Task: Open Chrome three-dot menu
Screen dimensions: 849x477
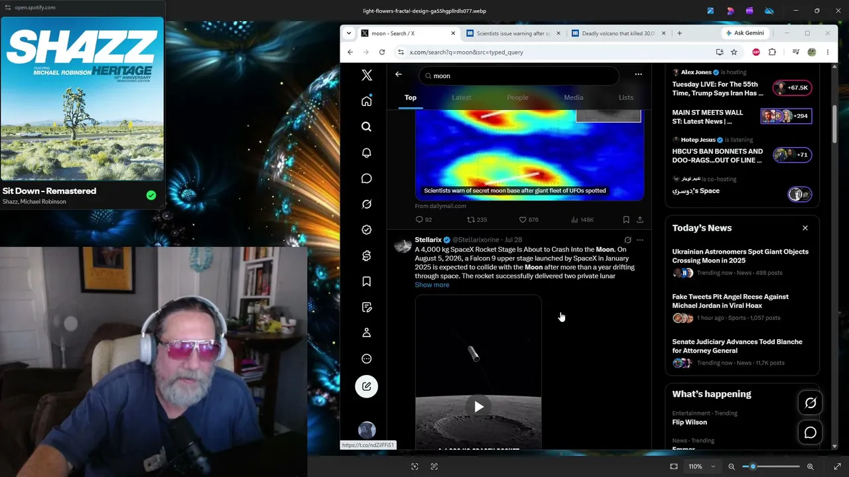Action: tap(828, 52)
